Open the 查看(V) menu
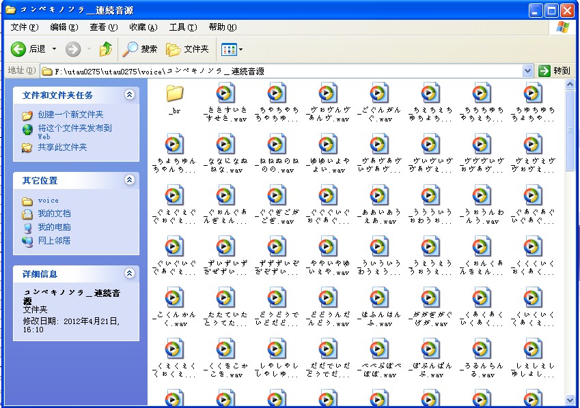 tap(104, 27)
